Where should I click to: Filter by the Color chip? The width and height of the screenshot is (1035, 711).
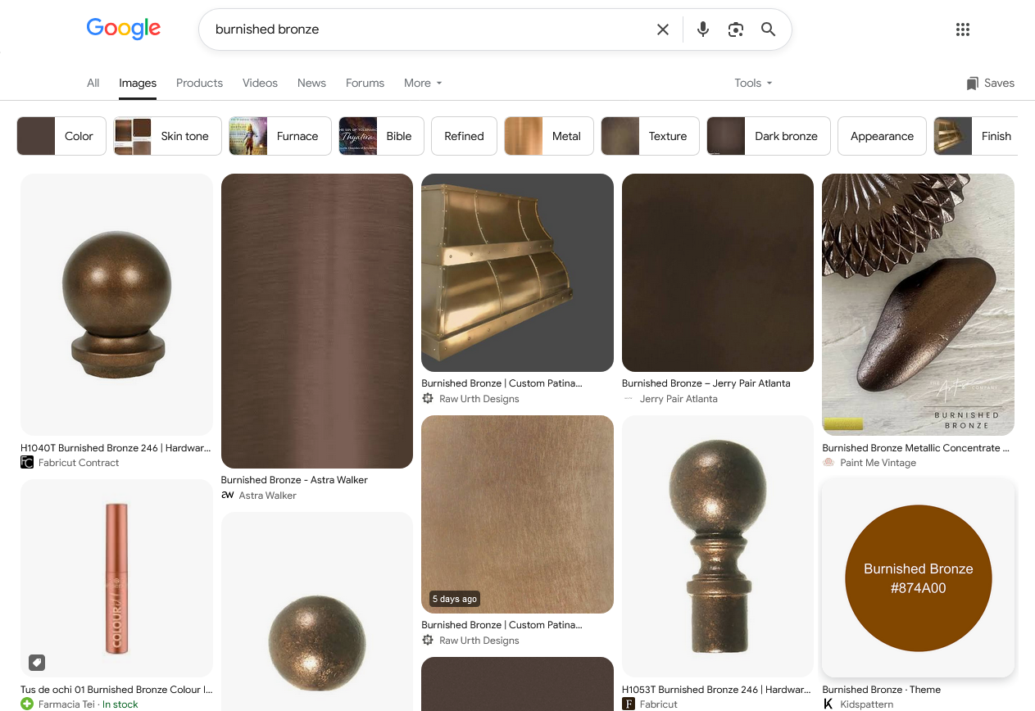61,136
